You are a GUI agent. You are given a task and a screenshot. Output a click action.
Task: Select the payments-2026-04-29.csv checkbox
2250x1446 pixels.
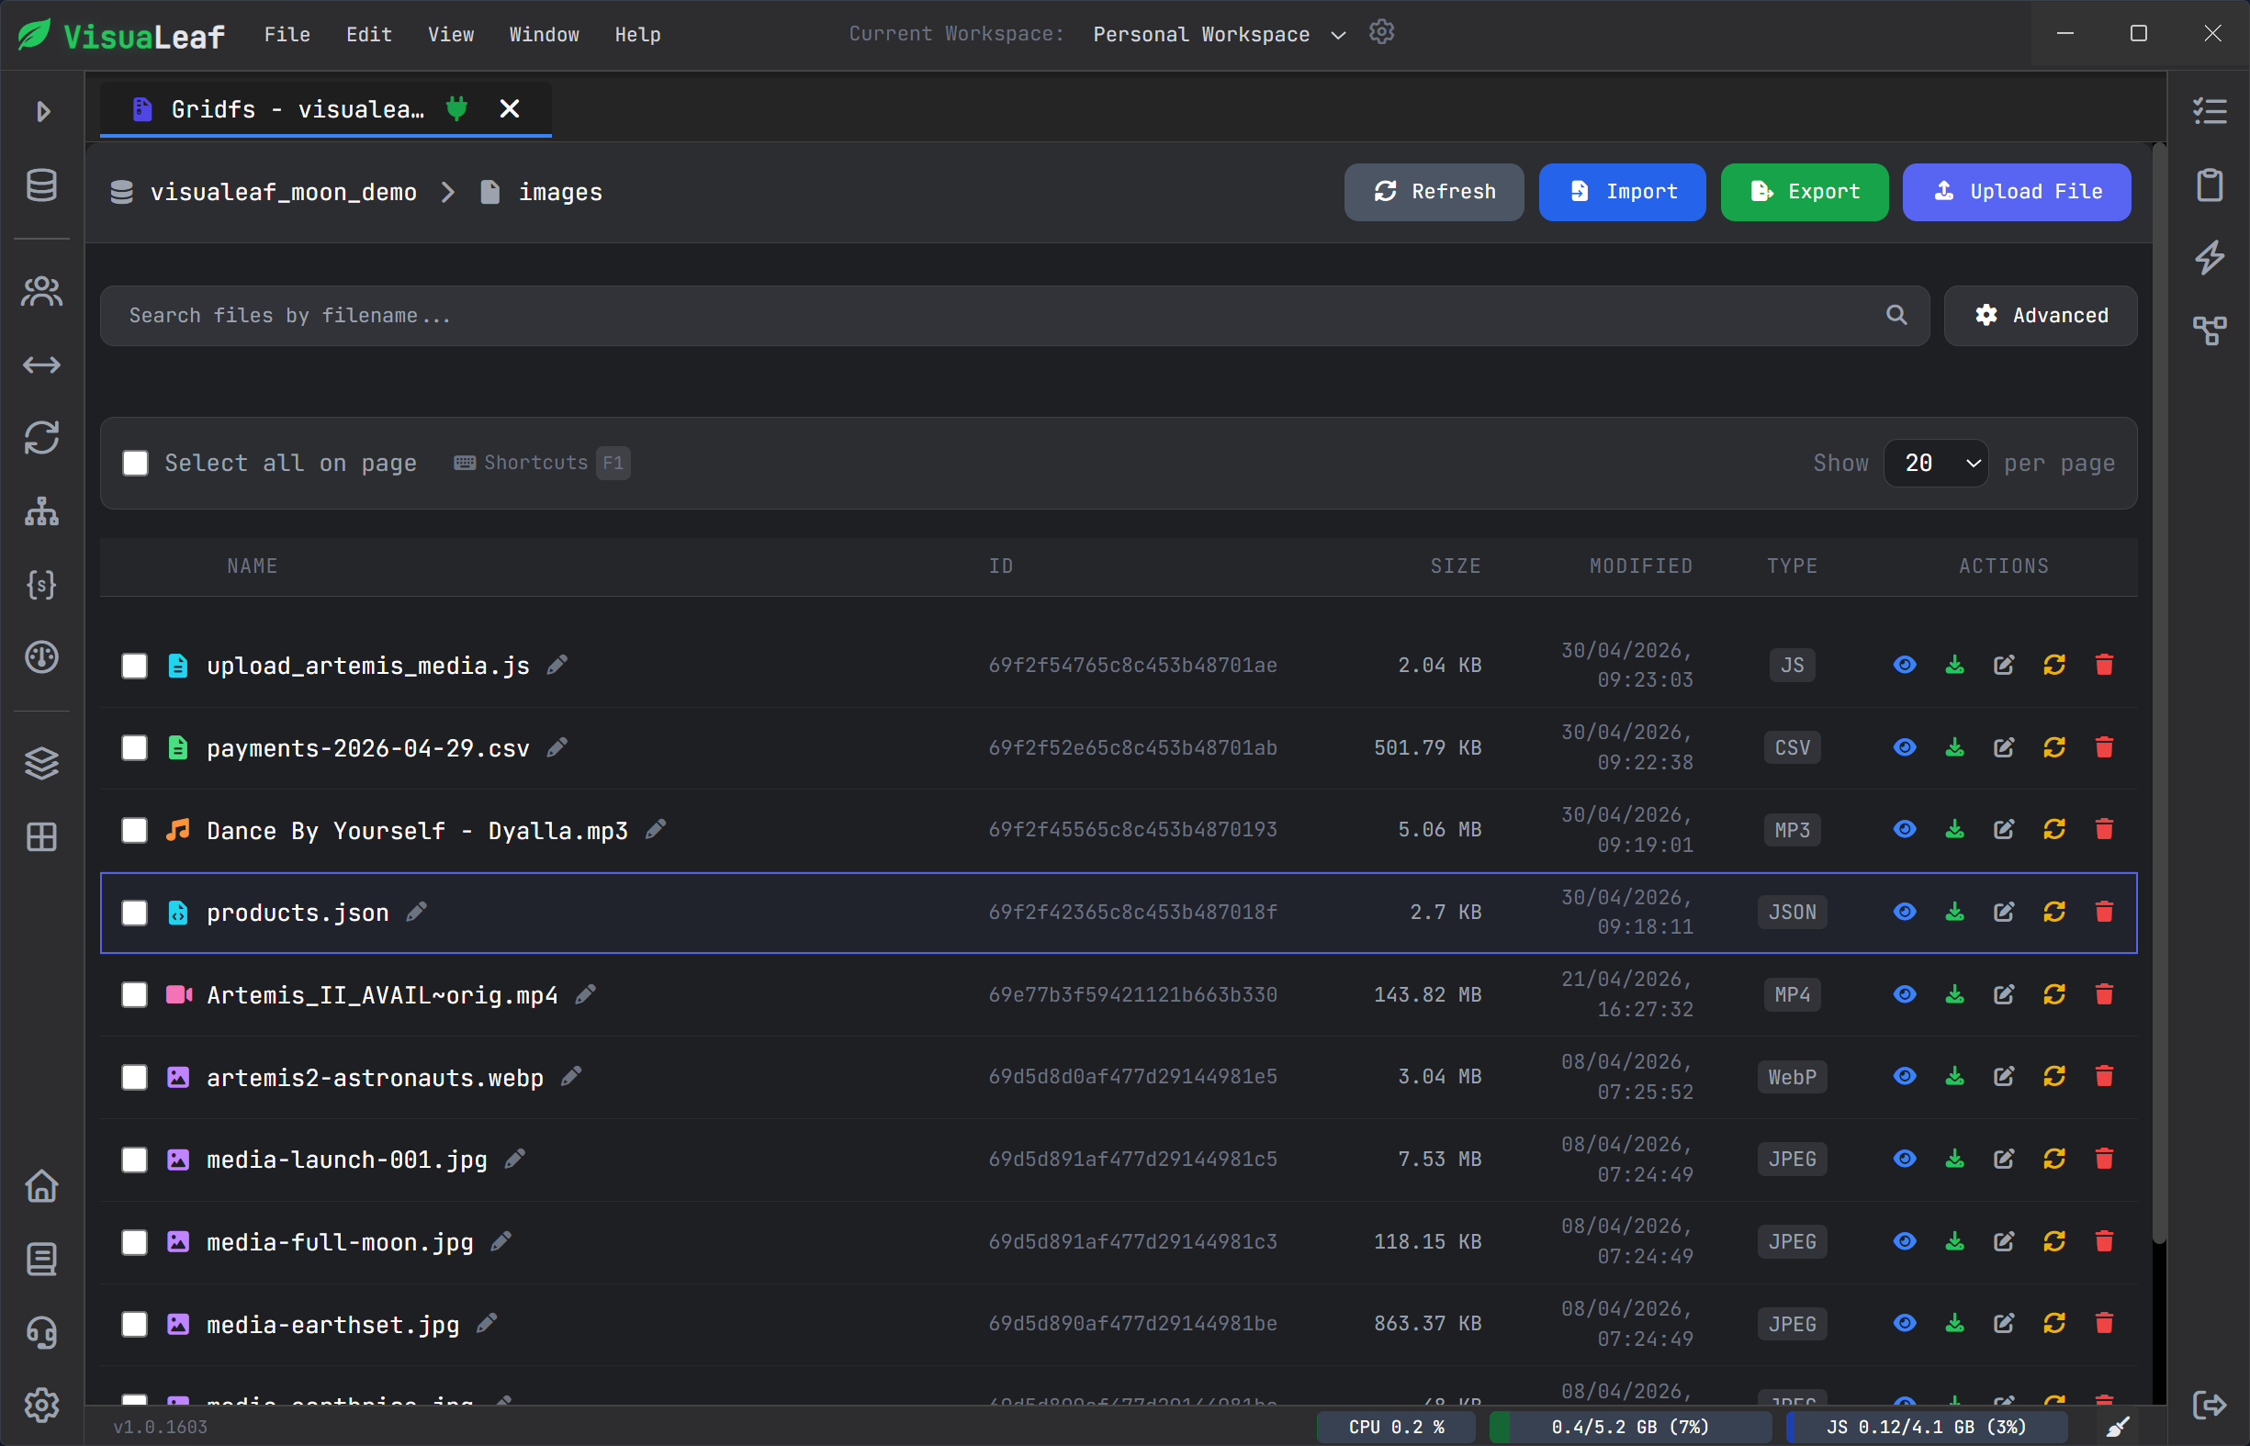point(134,747)
